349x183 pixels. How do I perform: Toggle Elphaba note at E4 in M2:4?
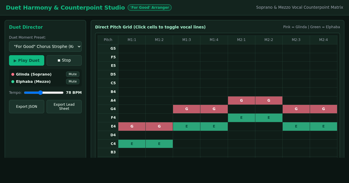(x=323, y=126)
